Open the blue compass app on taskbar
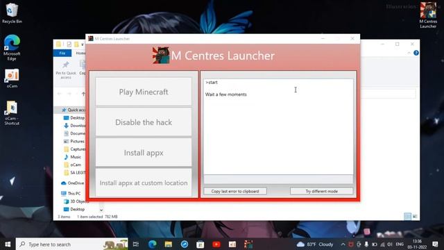Viewport: 444px width, 250px height. pos(185,244)
